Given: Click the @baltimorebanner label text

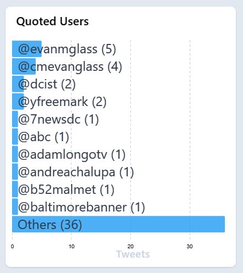Looking at the screenshot, I should click(73, 207).
